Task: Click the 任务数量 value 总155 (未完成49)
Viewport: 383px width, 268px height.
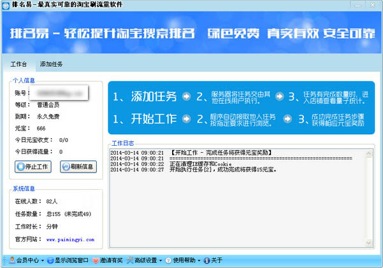Action: click(x=69, y=214)
